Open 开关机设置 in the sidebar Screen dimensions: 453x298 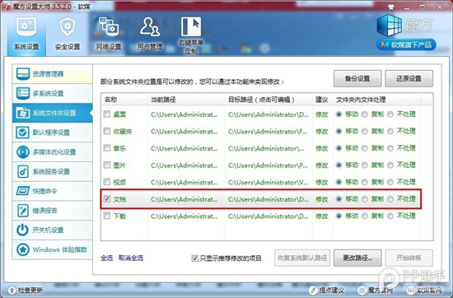point(52,230)
